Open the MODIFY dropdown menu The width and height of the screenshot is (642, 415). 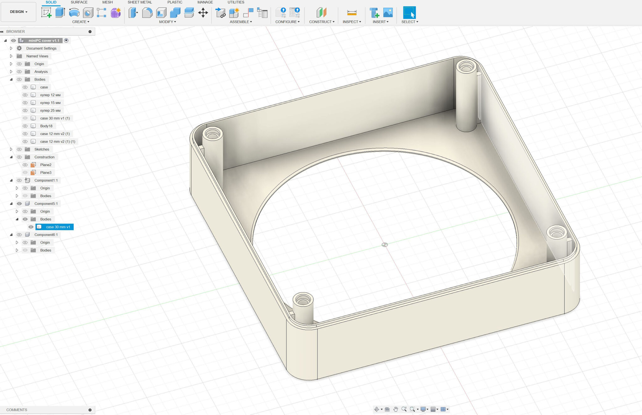click(167, 22)
